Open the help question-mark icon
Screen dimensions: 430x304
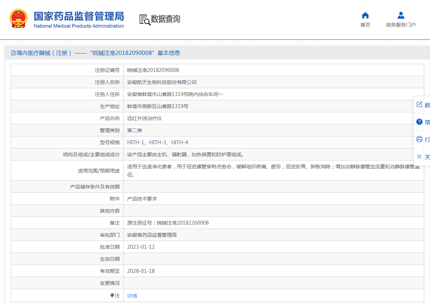(x=419, y=122)
